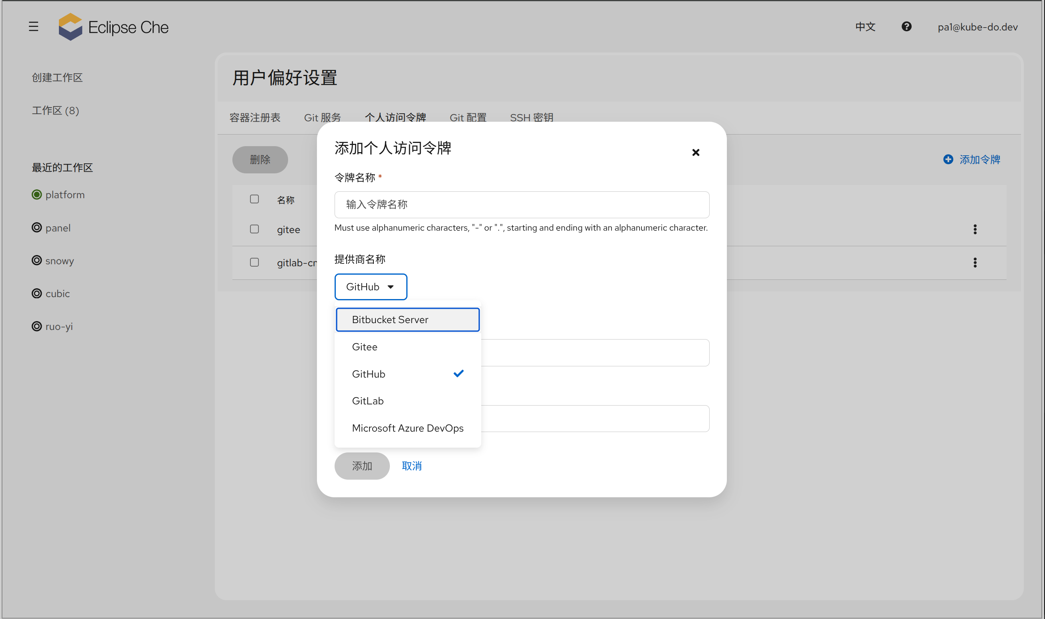The height and width of the screenshot is (619, 1045).
Task: Focus the 令牌名称 token name input field
Action: click(522, 204)
